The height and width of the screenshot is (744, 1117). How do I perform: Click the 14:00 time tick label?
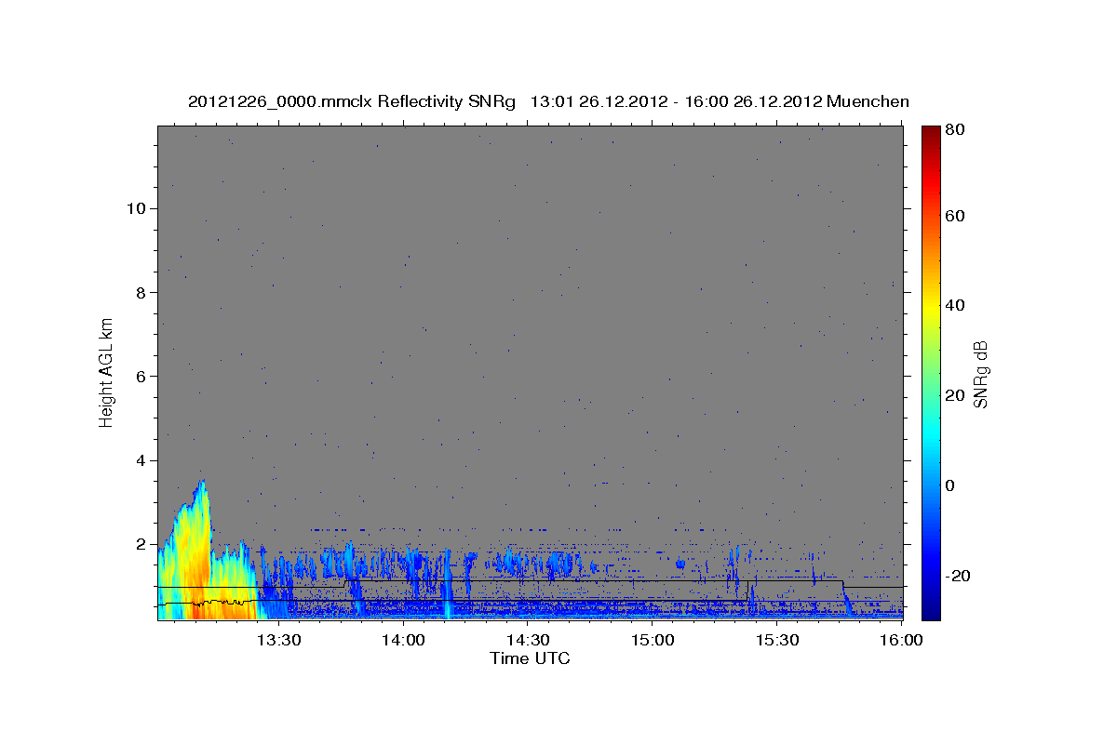pyautogui.click(x=403, y=641)
